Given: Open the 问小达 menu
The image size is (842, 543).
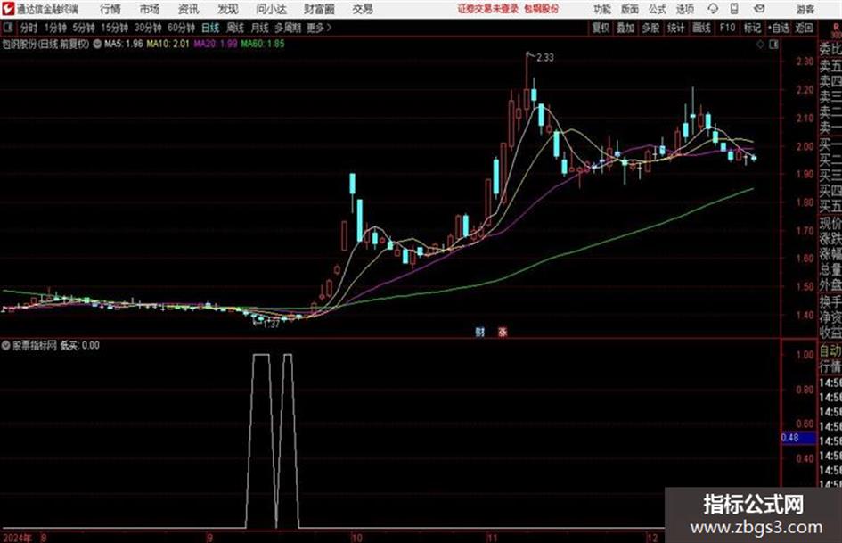Looking at the screenshot, I should click(271, 9).
